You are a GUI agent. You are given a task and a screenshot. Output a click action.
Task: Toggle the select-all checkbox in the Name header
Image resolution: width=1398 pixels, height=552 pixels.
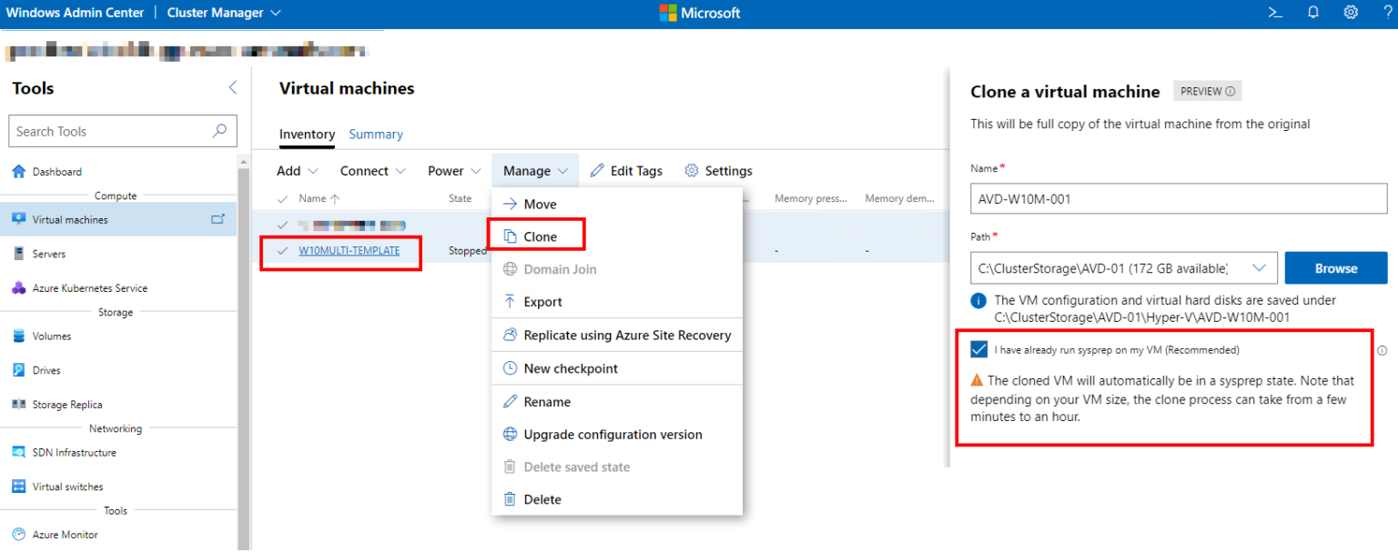[282, 198]
